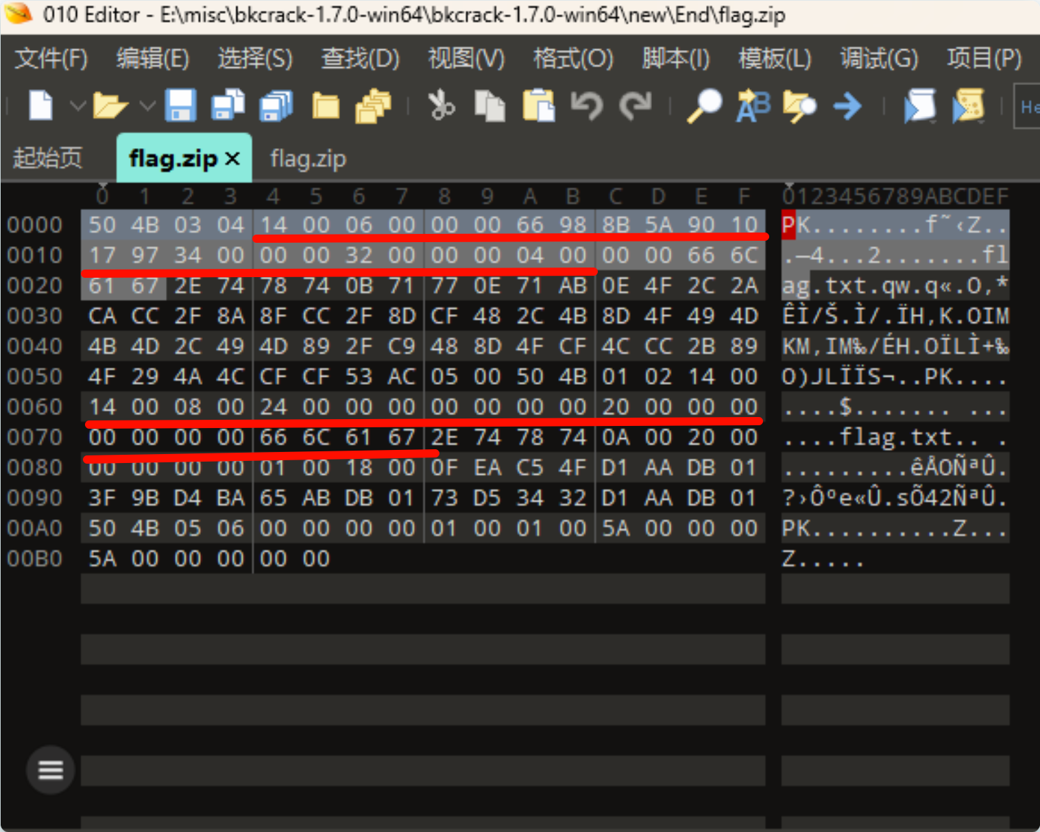Open the 文件(F) menu

pyautogui.click(x=51, y=58)
